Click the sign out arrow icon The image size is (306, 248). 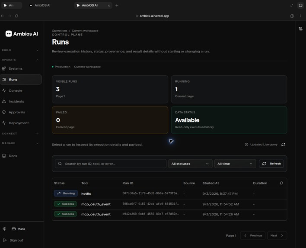tap(5, 240)
